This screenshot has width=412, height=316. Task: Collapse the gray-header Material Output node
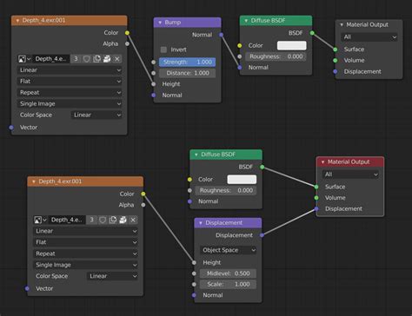click(342, 25)
